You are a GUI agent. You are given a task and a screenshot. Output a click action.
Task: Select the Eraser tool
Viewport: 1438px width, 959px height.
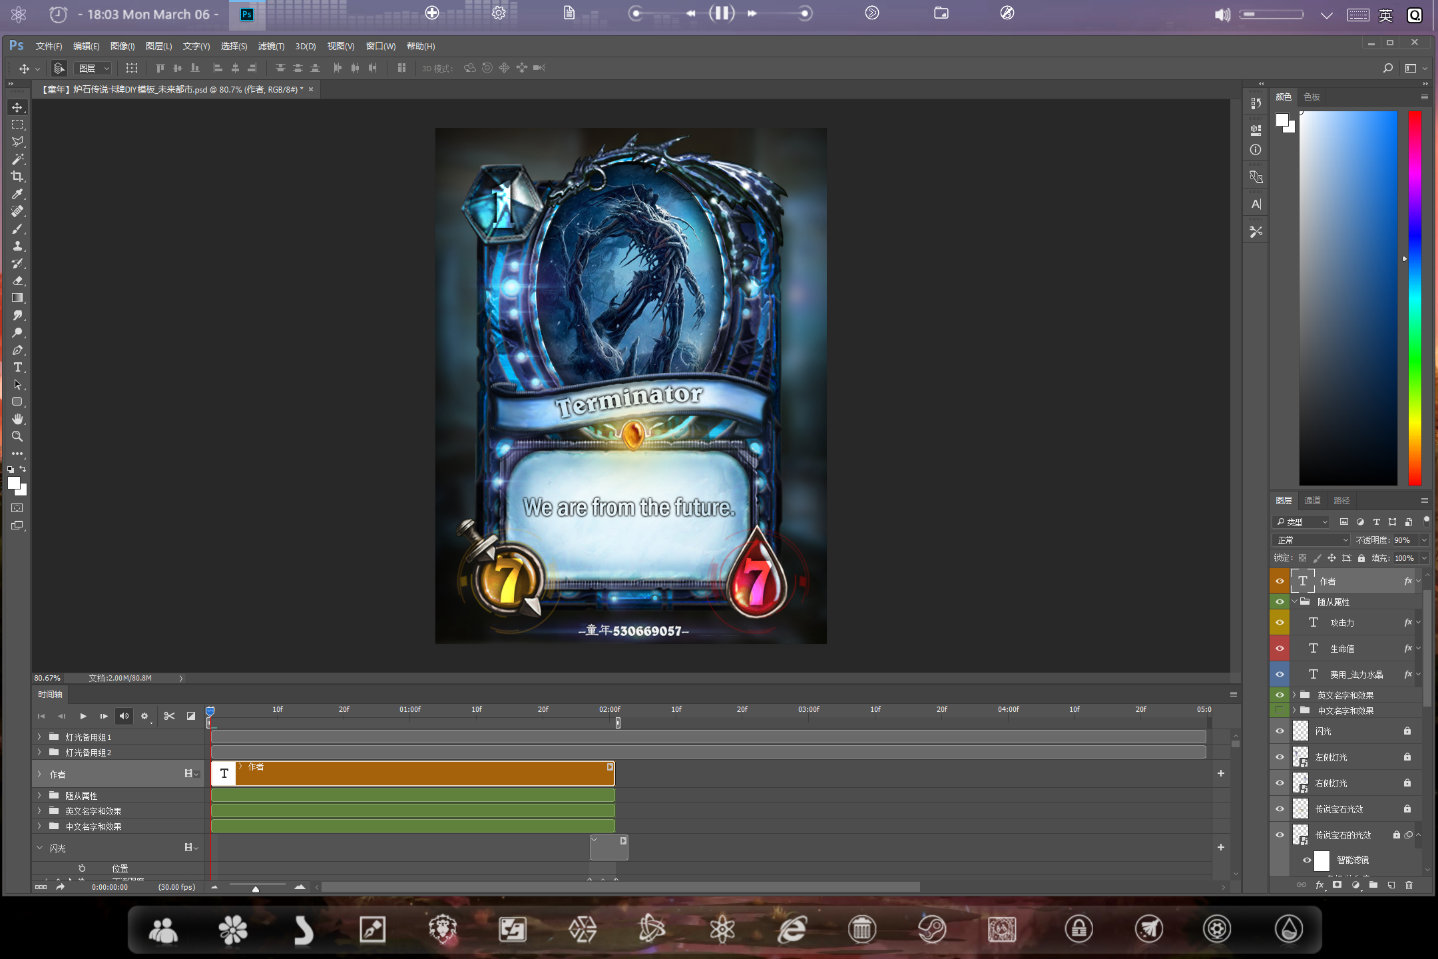click(17, 280)
